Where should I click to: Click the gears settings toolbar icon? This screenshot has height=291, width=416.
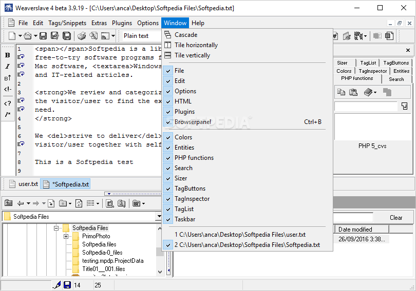[358, 36]
